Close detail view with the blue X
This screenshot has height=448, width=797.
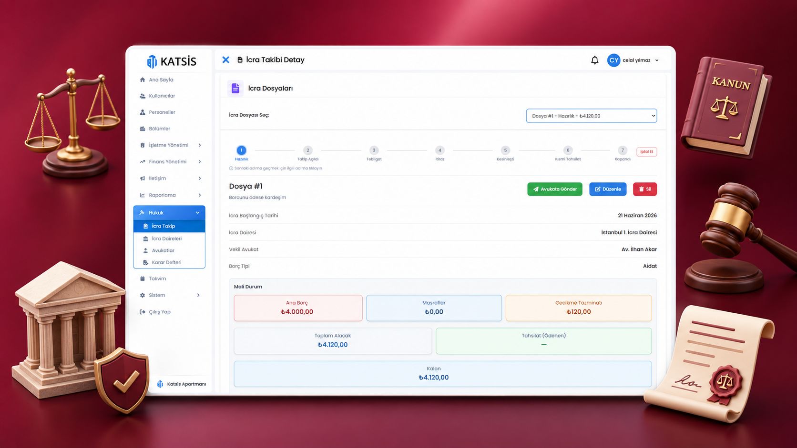[x=226, y=60]
